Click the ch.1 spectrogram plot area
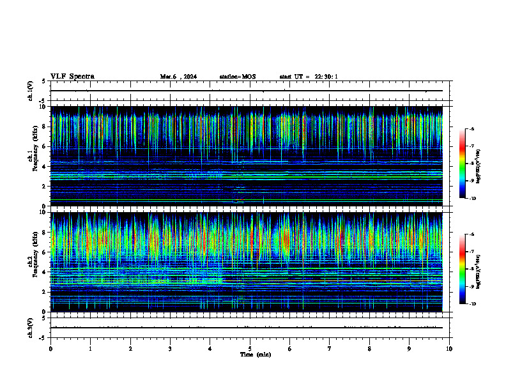This screenshot has width=506, height=391. pyautogui.click(x=247, y=156)
